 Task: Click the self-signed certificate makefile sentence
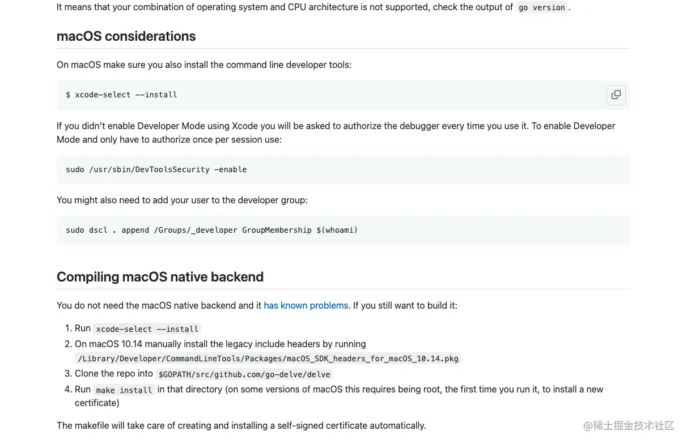[241, 425]
